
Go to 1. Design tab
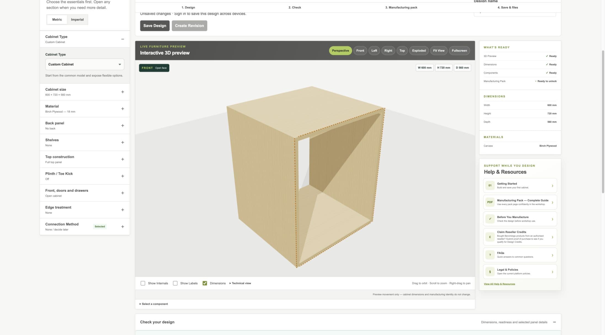tap(188, 7)
